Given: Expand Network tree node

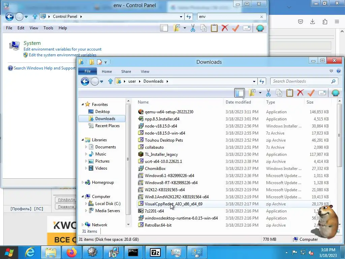Looking at the screenshot, I should (x=83, y=225).
